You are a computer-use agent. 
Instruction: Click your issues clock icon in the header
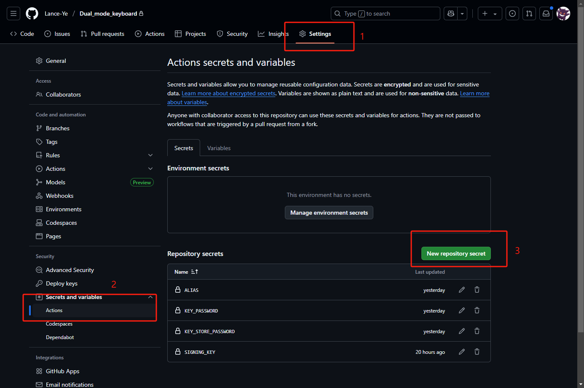(x=512, y=13)
